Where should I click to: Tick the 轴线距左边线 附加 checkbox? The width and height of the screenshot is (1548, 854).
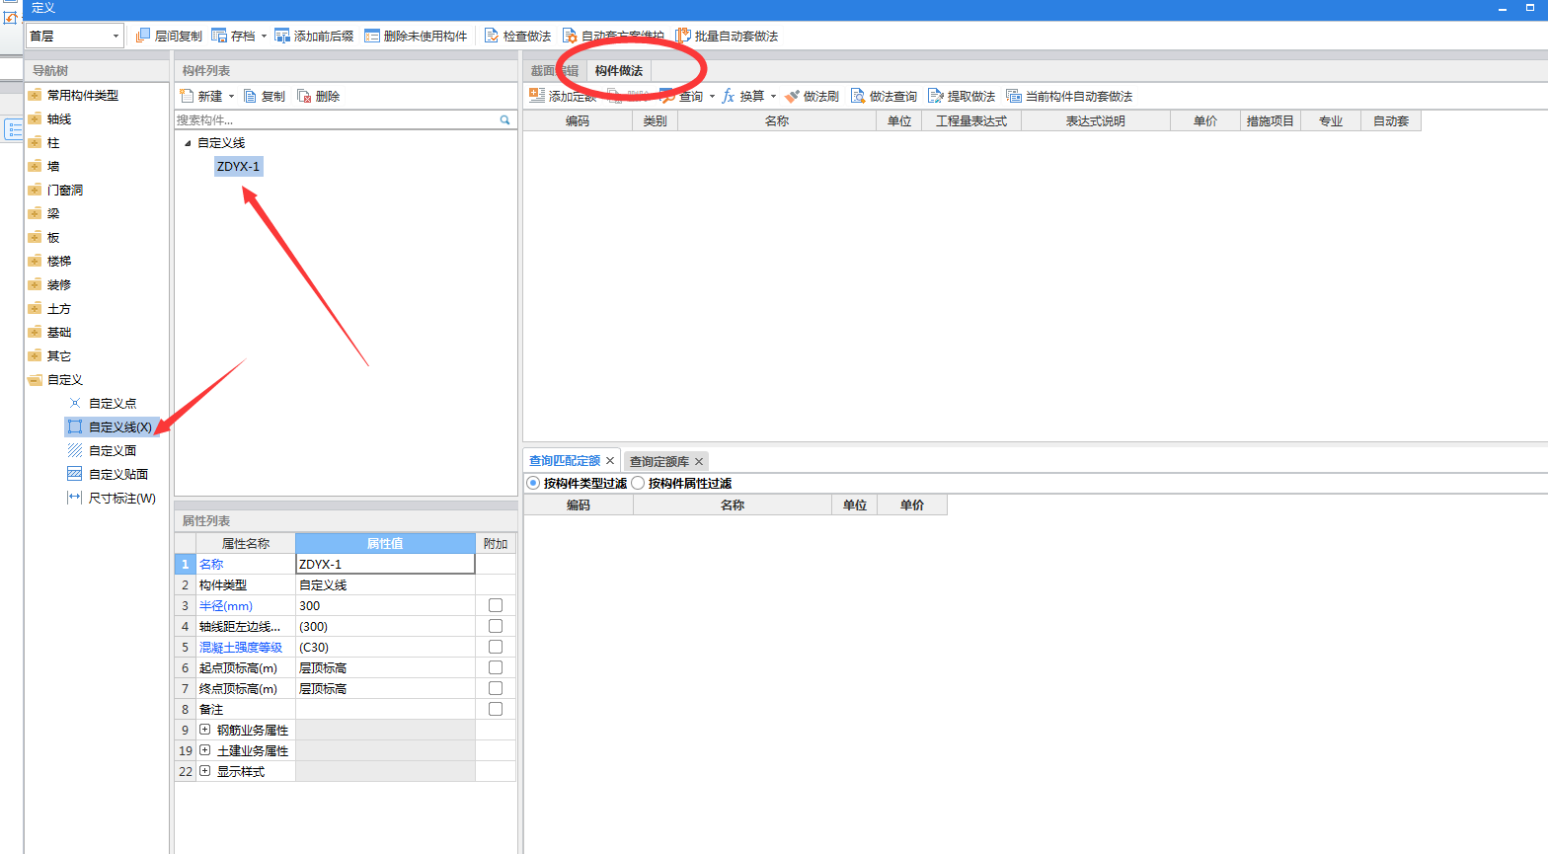point(496,626)
